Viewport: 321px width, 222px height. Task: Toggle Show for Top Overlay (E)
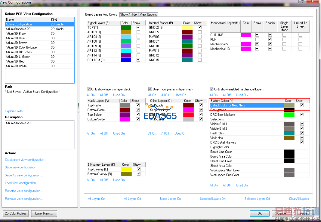pyautogui.click(x=138, y=169)
